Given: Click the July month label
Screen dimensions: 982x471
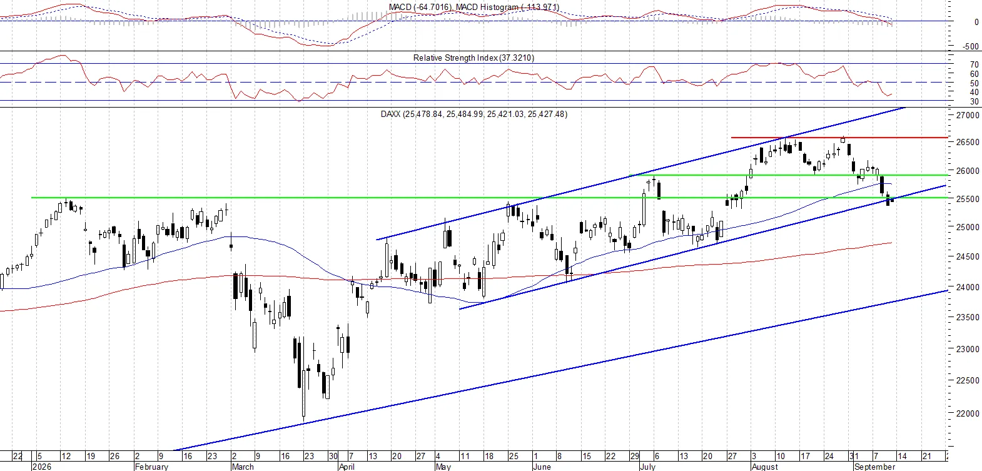Looking at the screenshot, I should point(647,467).
